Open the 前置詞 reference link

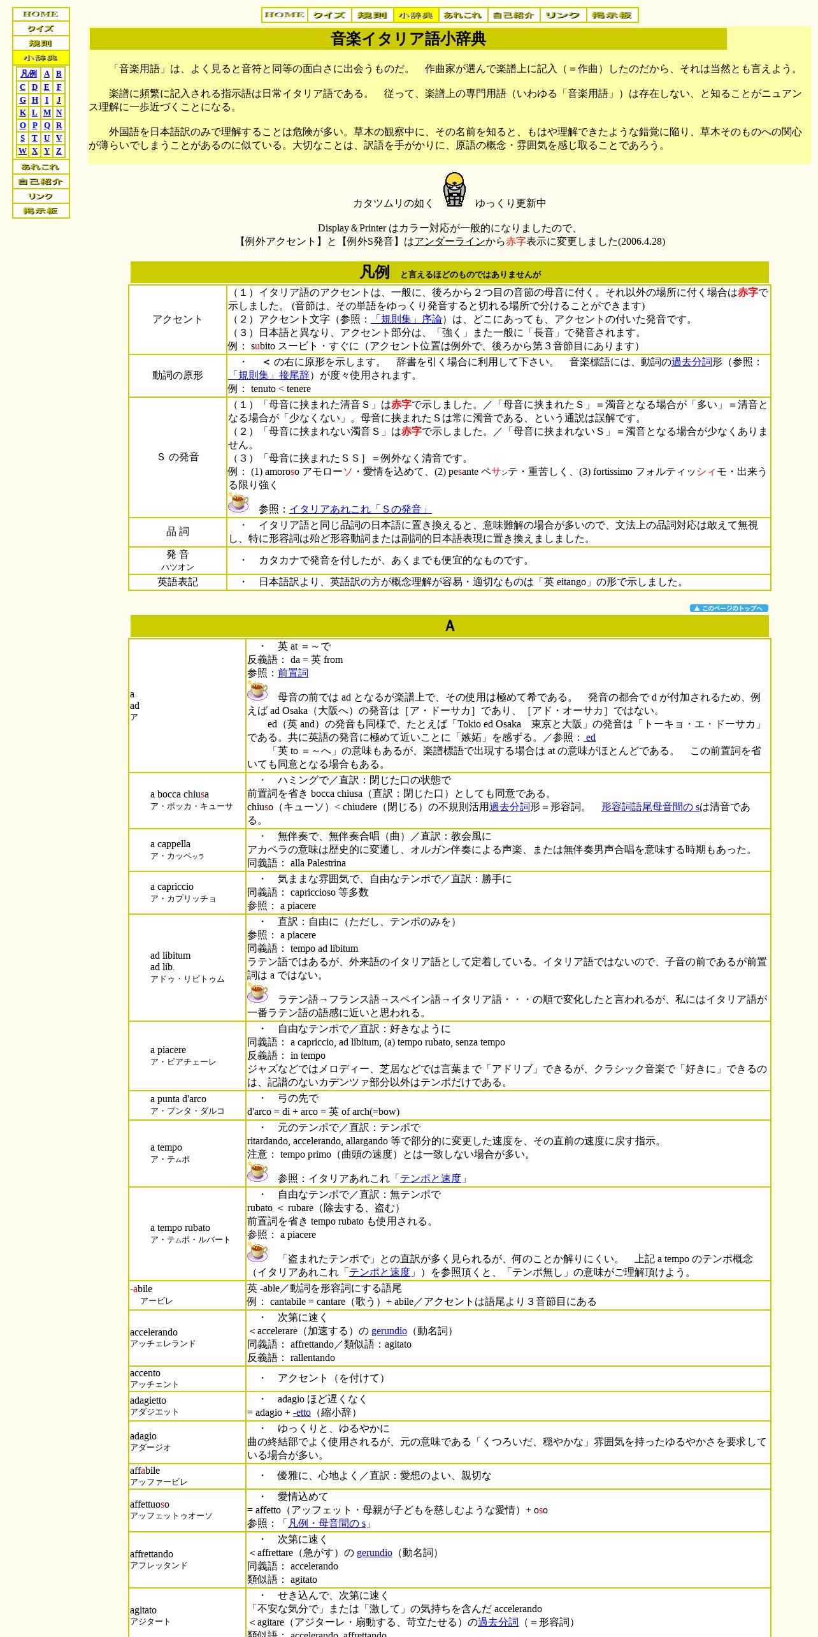click(x=293, y=673)
